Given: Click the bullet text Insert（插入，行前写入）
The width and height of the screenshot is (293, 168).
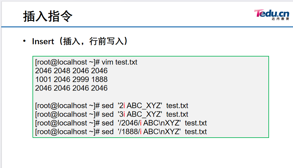Looking at the screenshot, I should 80,41.
